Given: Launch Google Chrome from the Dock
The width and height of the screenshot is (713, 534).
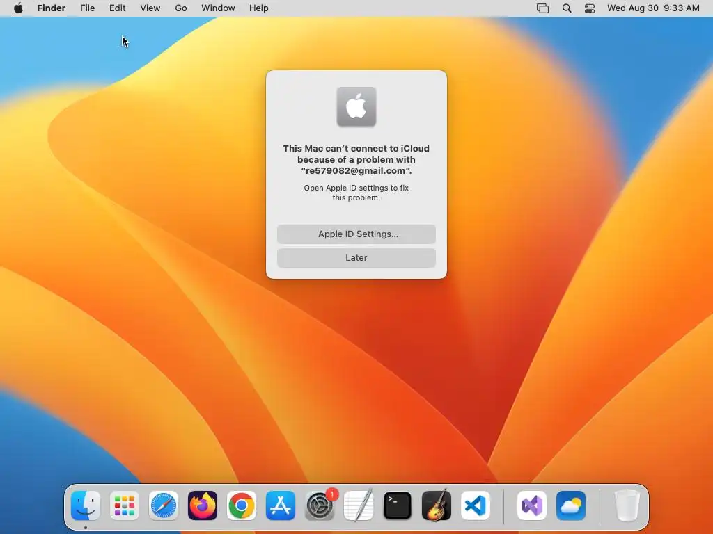Looking at the screenshot, I should 242,505.
